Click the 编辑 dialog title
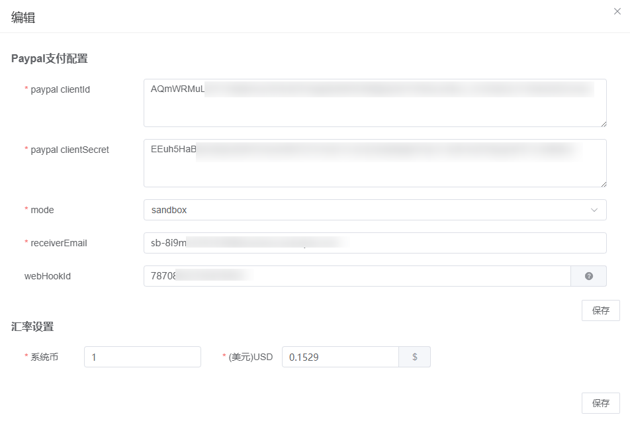The height and width of the screenshot is (423, 630). click(23, 17)
